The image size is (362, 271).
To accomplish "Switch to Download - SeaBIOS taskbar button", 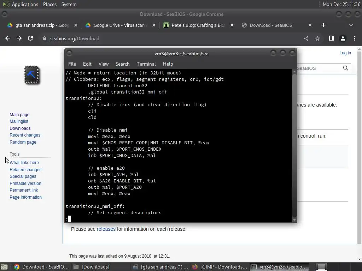I will 41,267.
